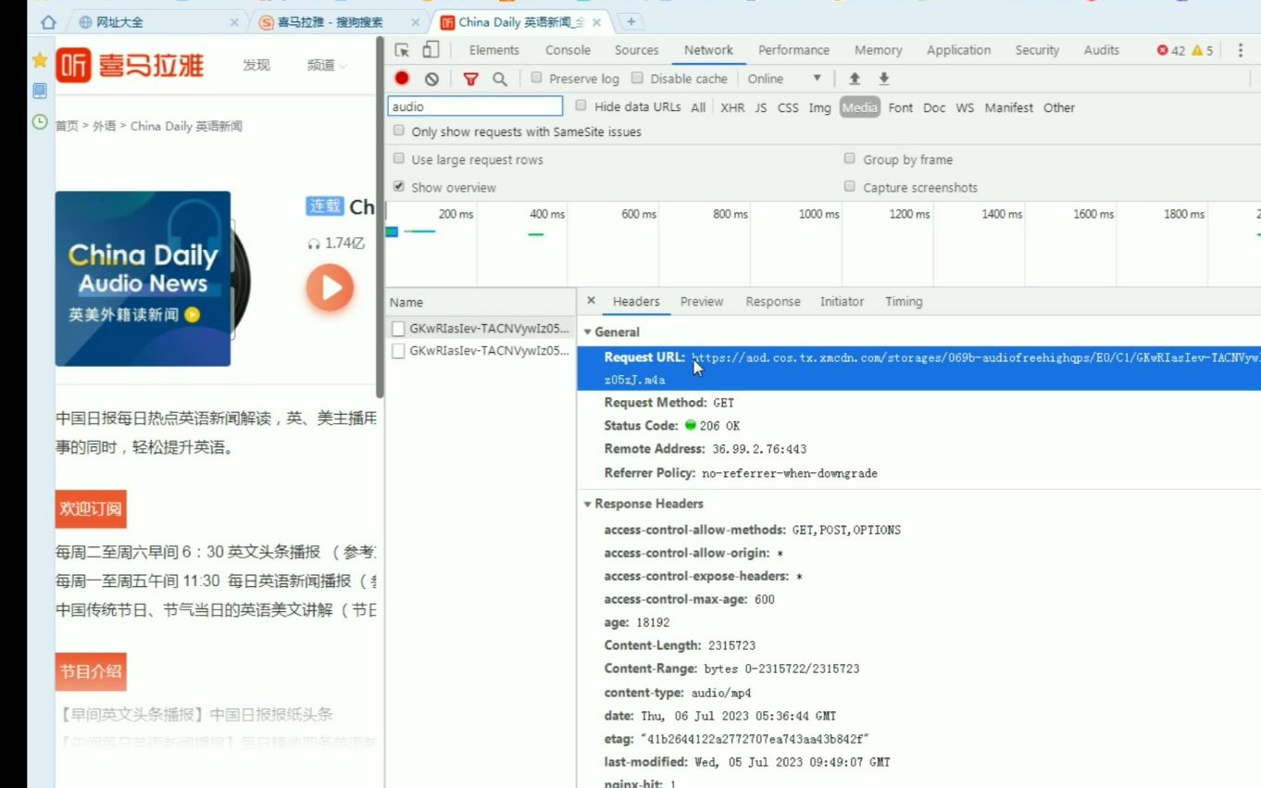
Task: Close the 喜马拉雅 搜狗搜索 tab
Action: pyautogui.click(x=415, y=22)
